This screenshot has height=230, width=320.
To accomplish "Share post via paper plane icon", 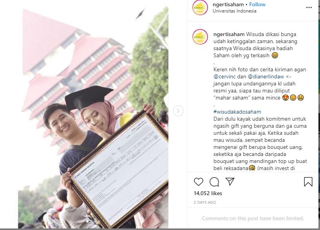I will pyautogui.click(x=230, y=181).
